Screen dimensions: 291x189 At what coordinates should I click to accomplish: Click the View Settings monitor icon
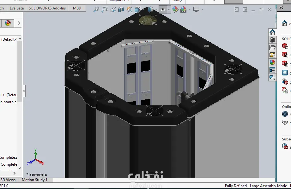point(196,9)
